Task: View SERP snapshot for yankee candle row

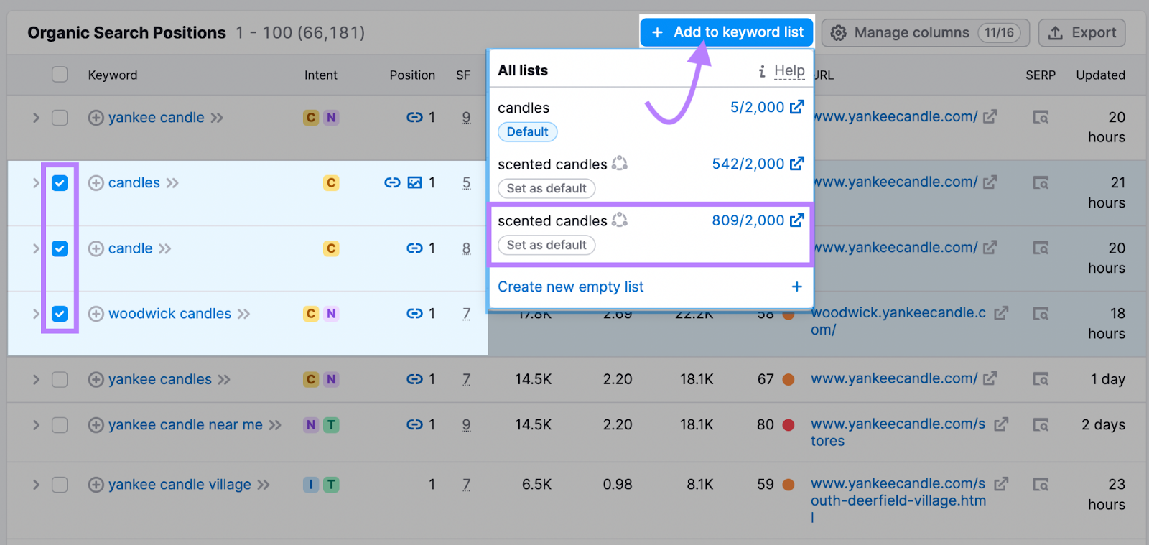Action: click(1041, 117)
